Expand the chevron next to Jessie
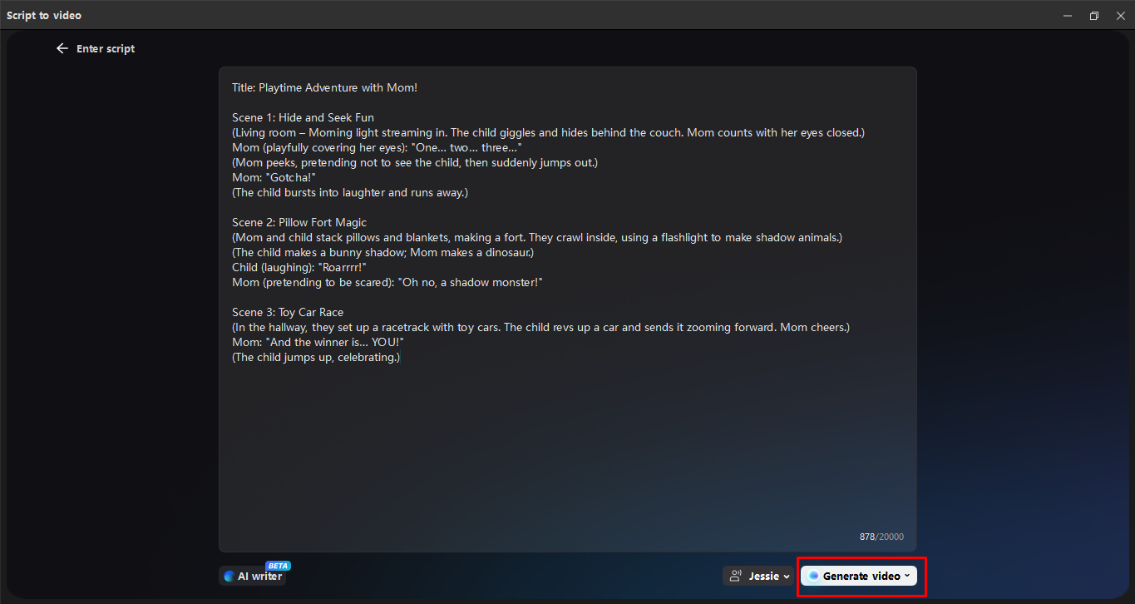1135x604 pixels. tap(787, 577)
